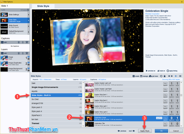This screenshot has height=134, width=184.
Task: Hide Image Background layer with eye icon
Action: tap(28, 70)
